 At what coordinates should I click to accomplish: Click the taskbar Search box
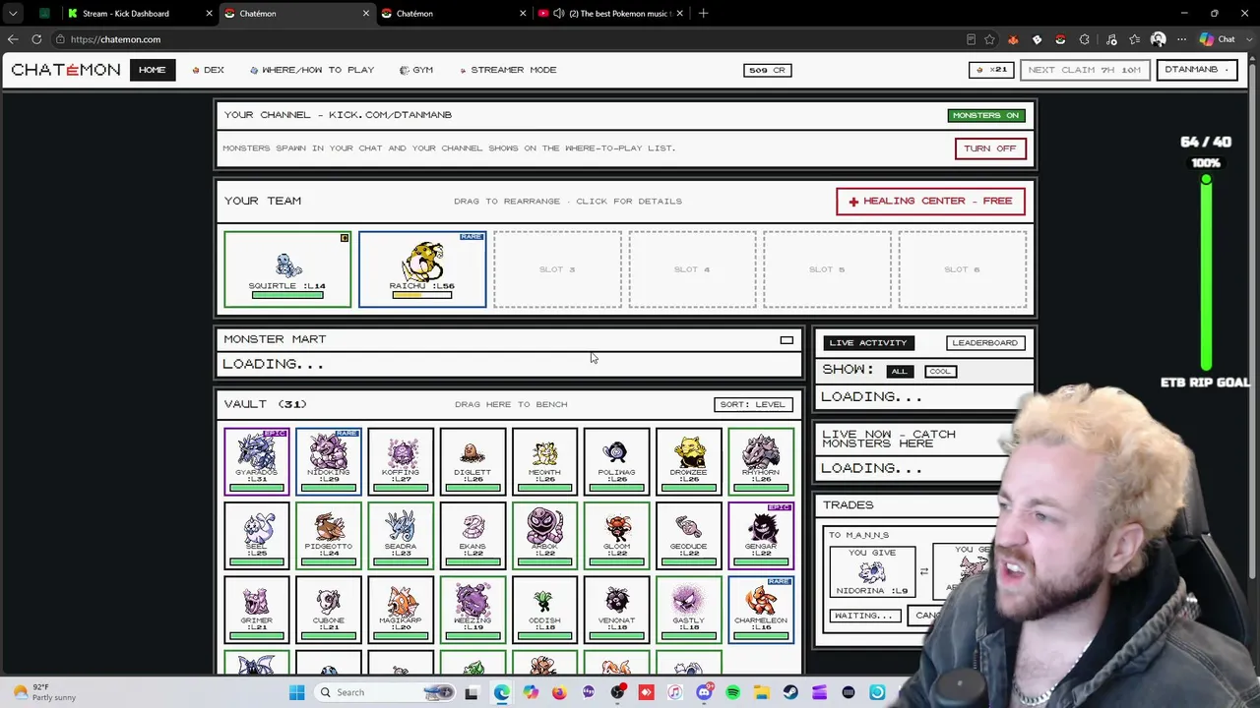point(387,692)
